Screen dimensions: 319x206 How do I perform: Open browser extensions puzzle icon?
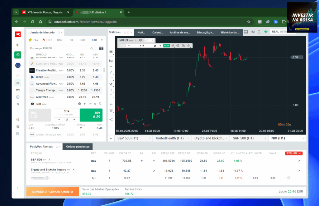283,22
